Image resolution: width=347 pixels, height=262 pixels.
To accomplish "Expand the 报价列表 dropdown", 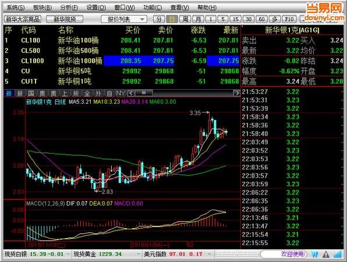I will (x=124, y=19).
